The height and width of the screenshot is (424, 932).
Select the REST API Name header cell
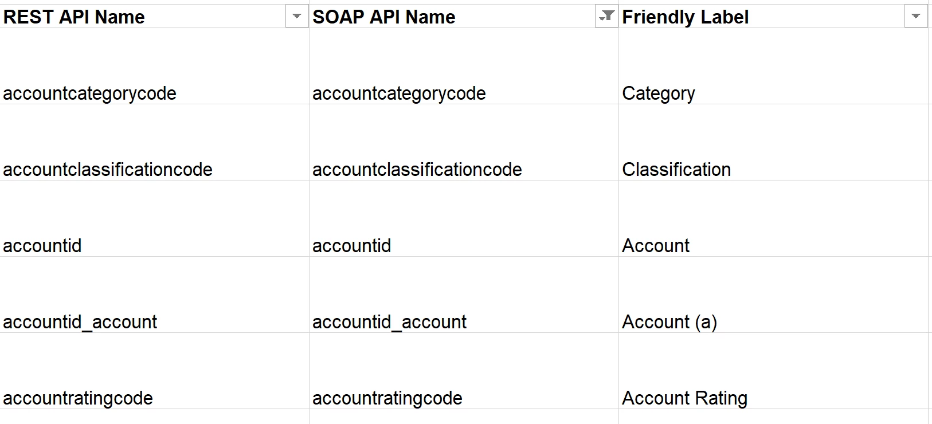[x=154, y=17]
